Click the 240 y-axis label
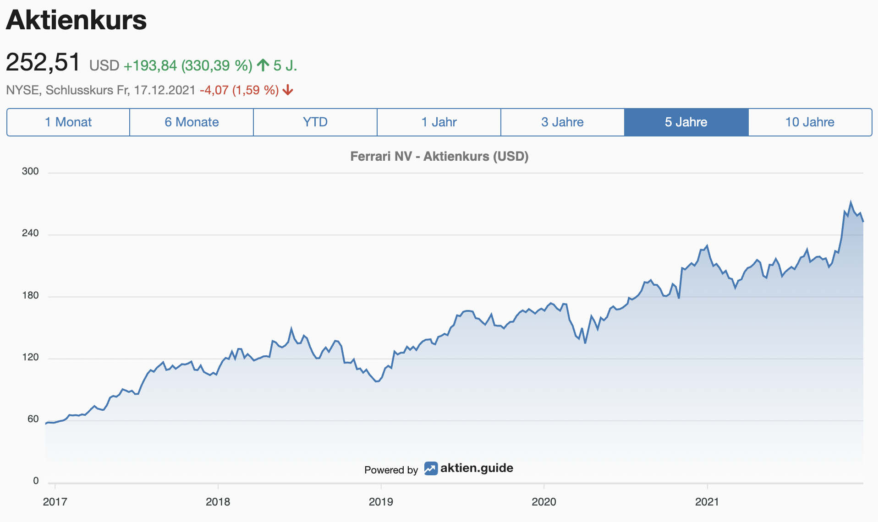 point(30,233)
